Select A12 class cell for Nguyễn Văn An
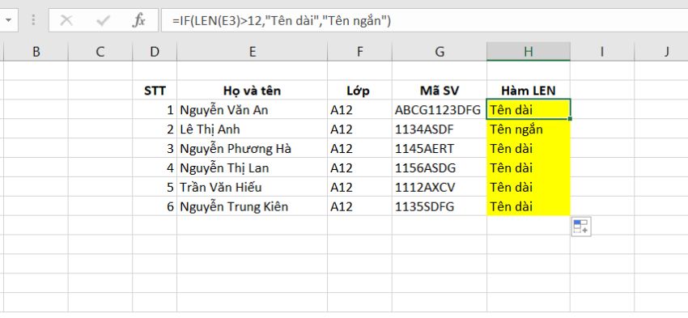The width and height of the screenshot is (688, 318). (360, 110)
